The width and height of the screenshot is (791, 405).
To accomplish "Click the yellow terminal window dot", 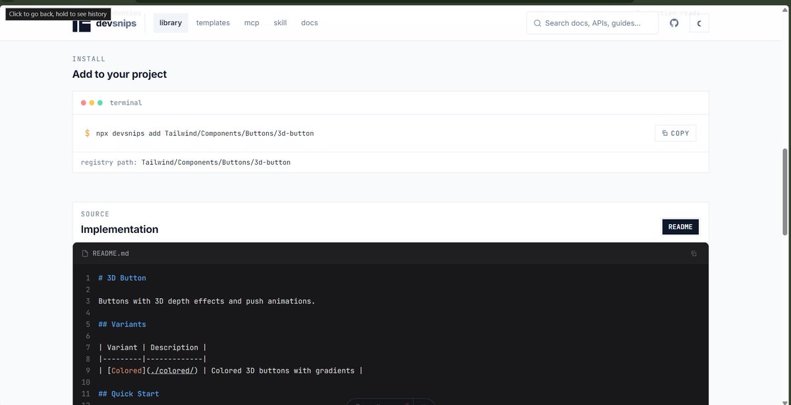I will pos(92,103).
